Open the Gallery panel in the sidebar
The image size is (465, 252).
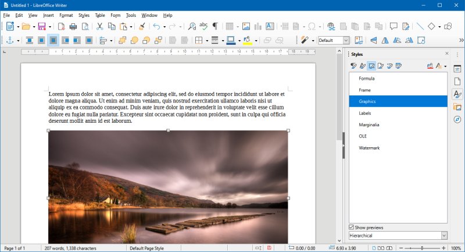coord(457,107)
